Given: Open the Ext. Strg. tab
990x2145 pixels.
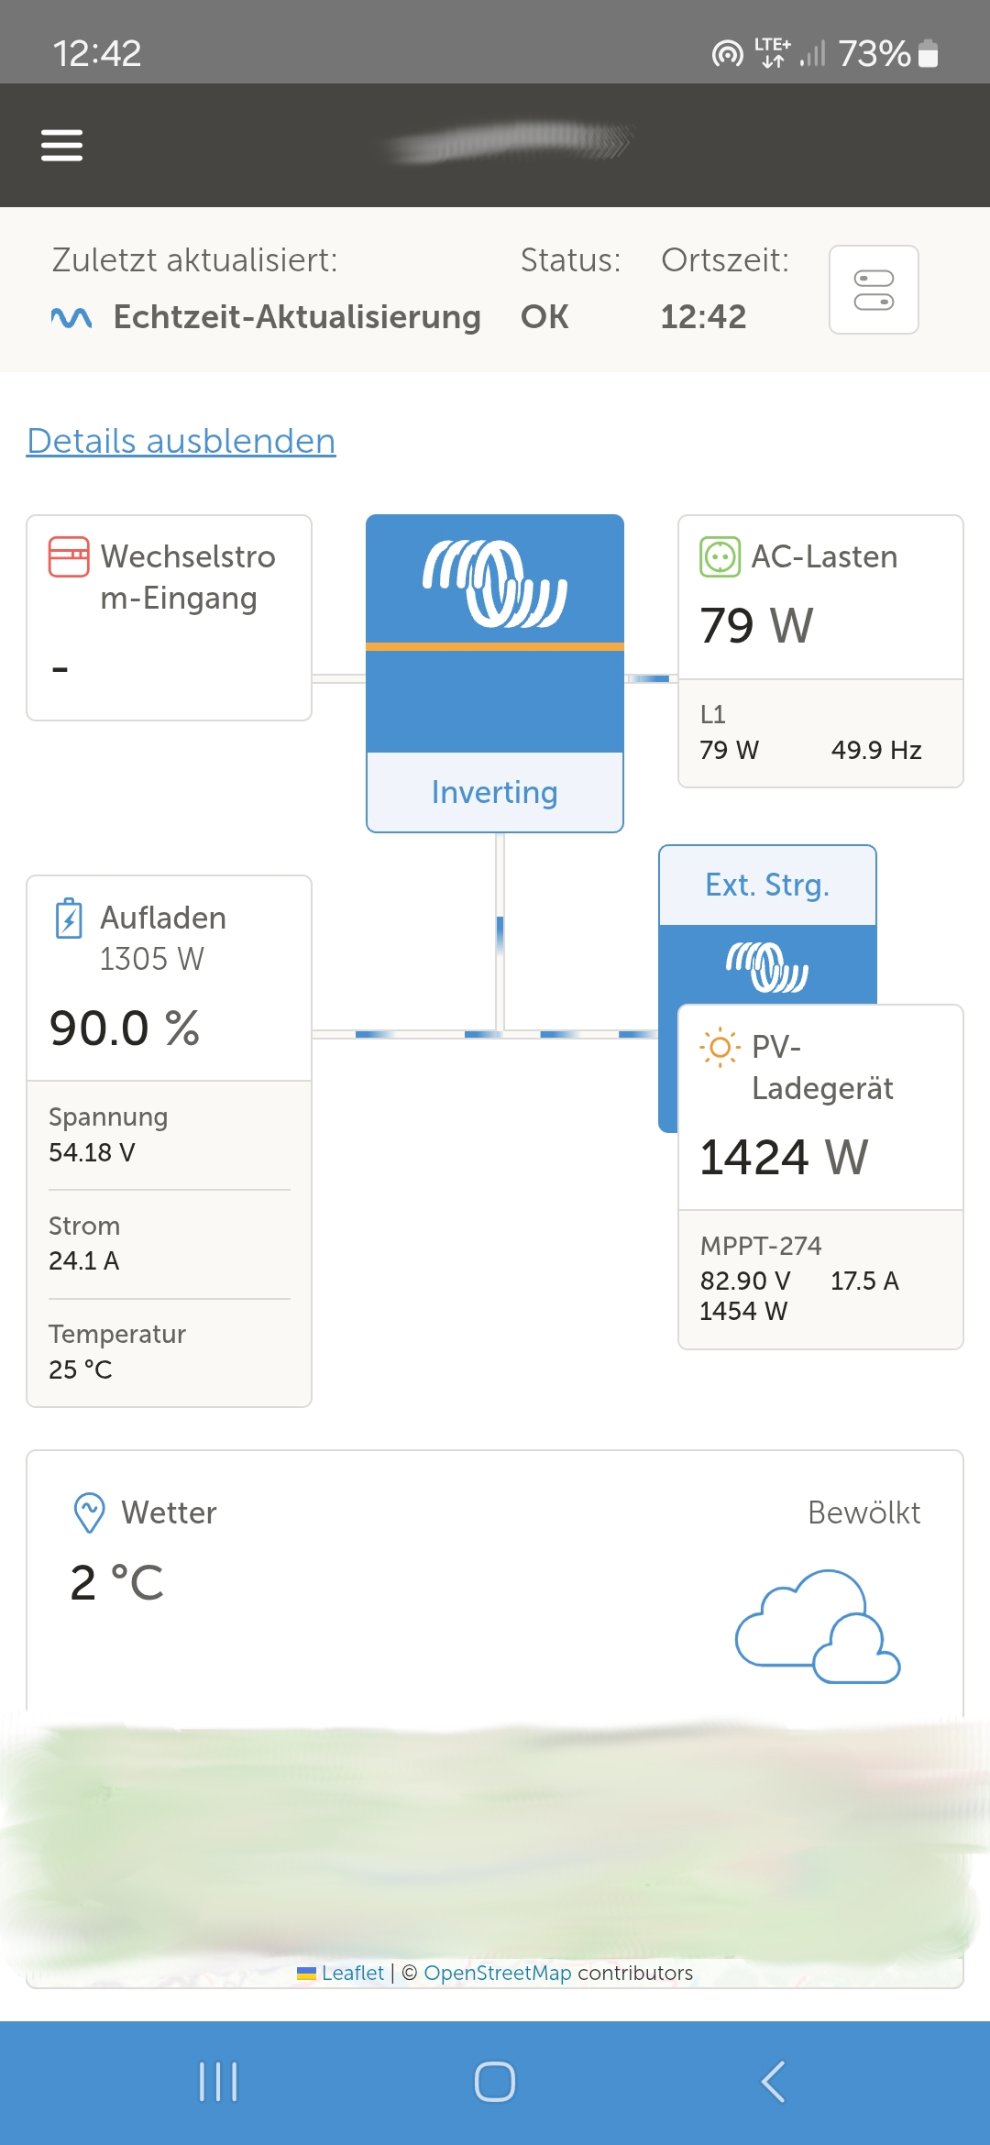Looking at the screenshot, I should click(767, 885).
